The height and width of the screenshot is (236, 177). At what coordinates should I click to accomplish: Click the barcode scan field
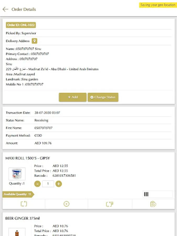[x=157, y=194]
